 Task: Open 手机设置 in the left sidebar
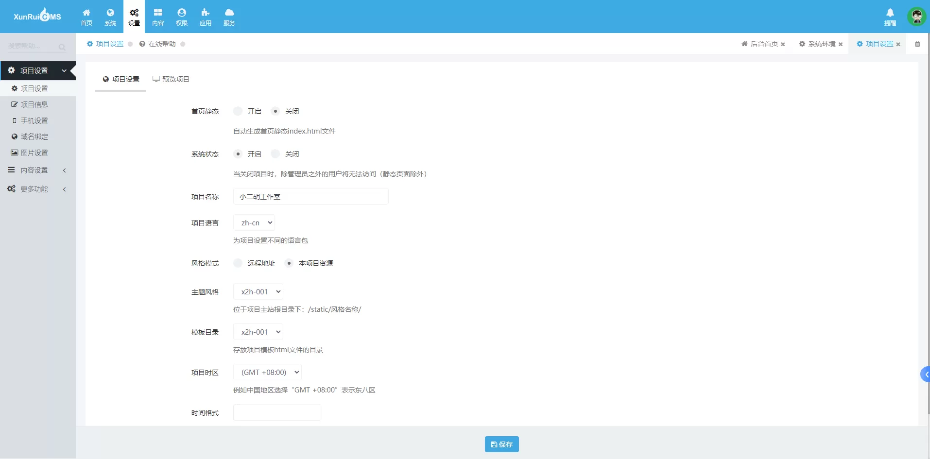click(x=34, y=120)
